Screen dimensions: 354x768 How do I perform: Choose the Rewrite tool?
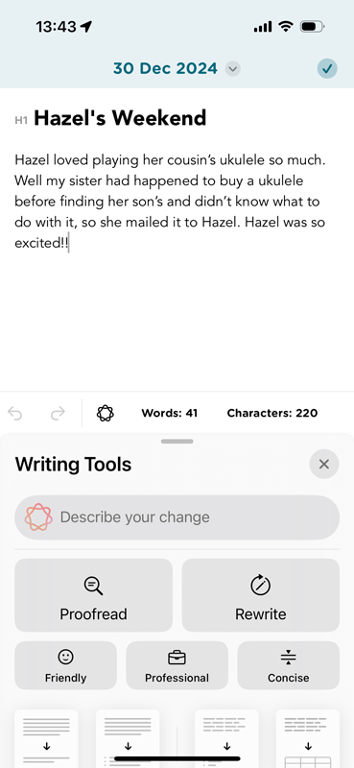pos(261,595)
